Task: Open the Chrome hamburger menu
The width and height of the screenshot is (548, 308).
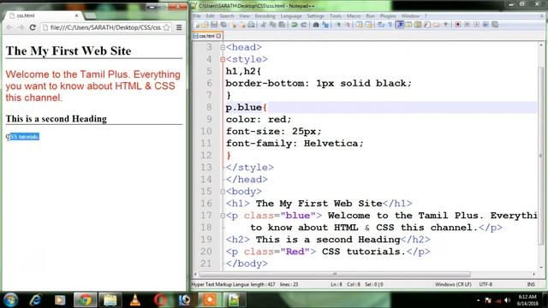Action: click(x=179, y=27)
